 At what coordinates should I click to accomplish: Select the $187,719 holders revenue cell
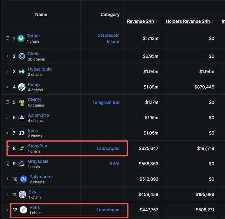coord(205,149)
